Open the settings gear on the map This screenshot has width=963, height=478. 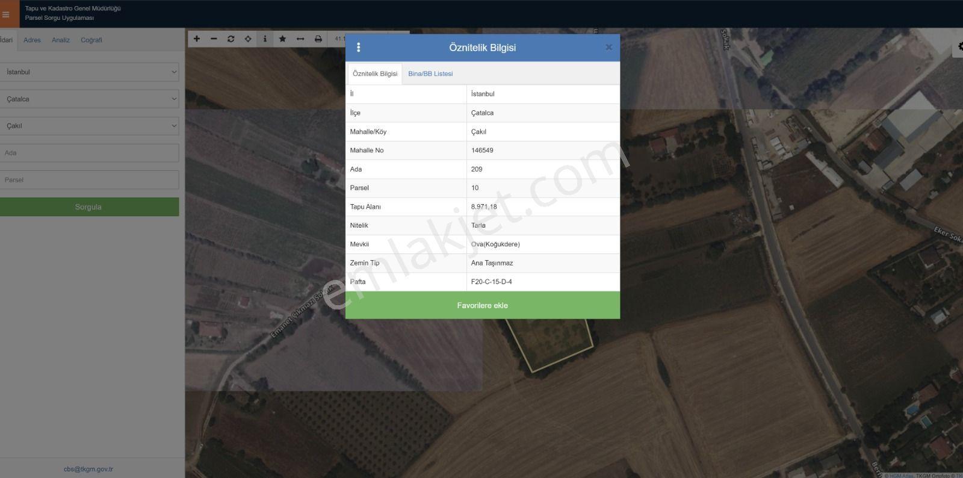tap(959, 47)
